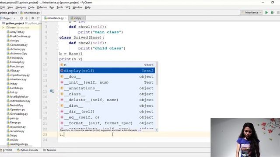Click the gutter override marker on line 15
Viewport: 280px width, 157px height.
[x=52, y=91]
